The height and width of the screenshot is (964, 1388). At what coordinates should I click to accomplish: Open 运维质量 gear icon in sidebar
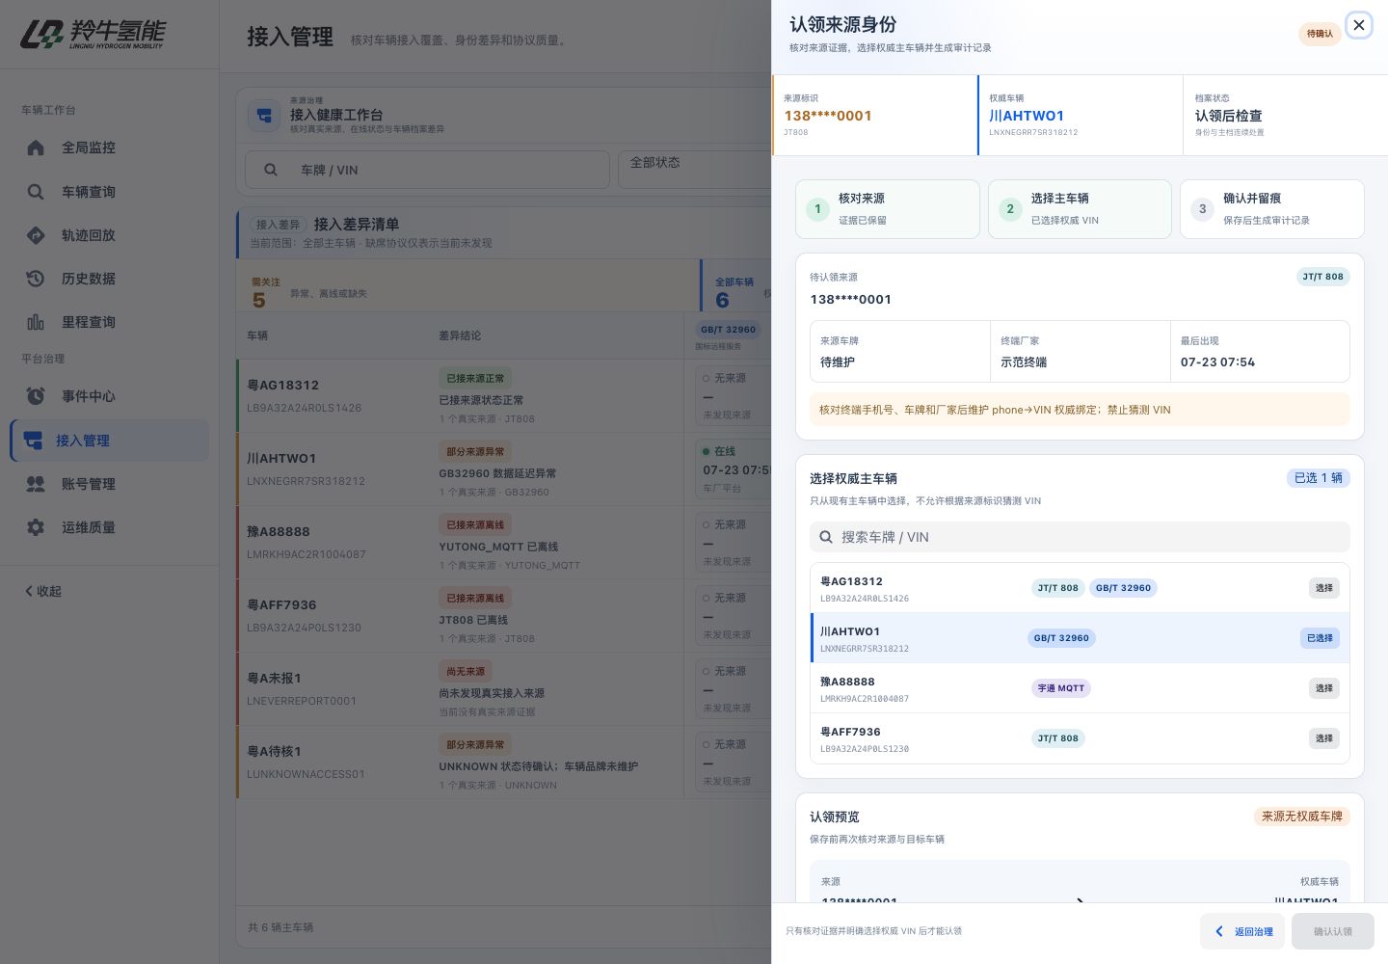click(x=36, y=527)
